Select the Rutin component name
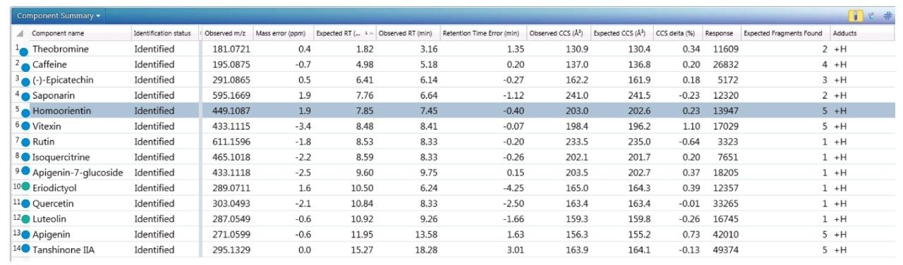 click(x=44, y=142)
